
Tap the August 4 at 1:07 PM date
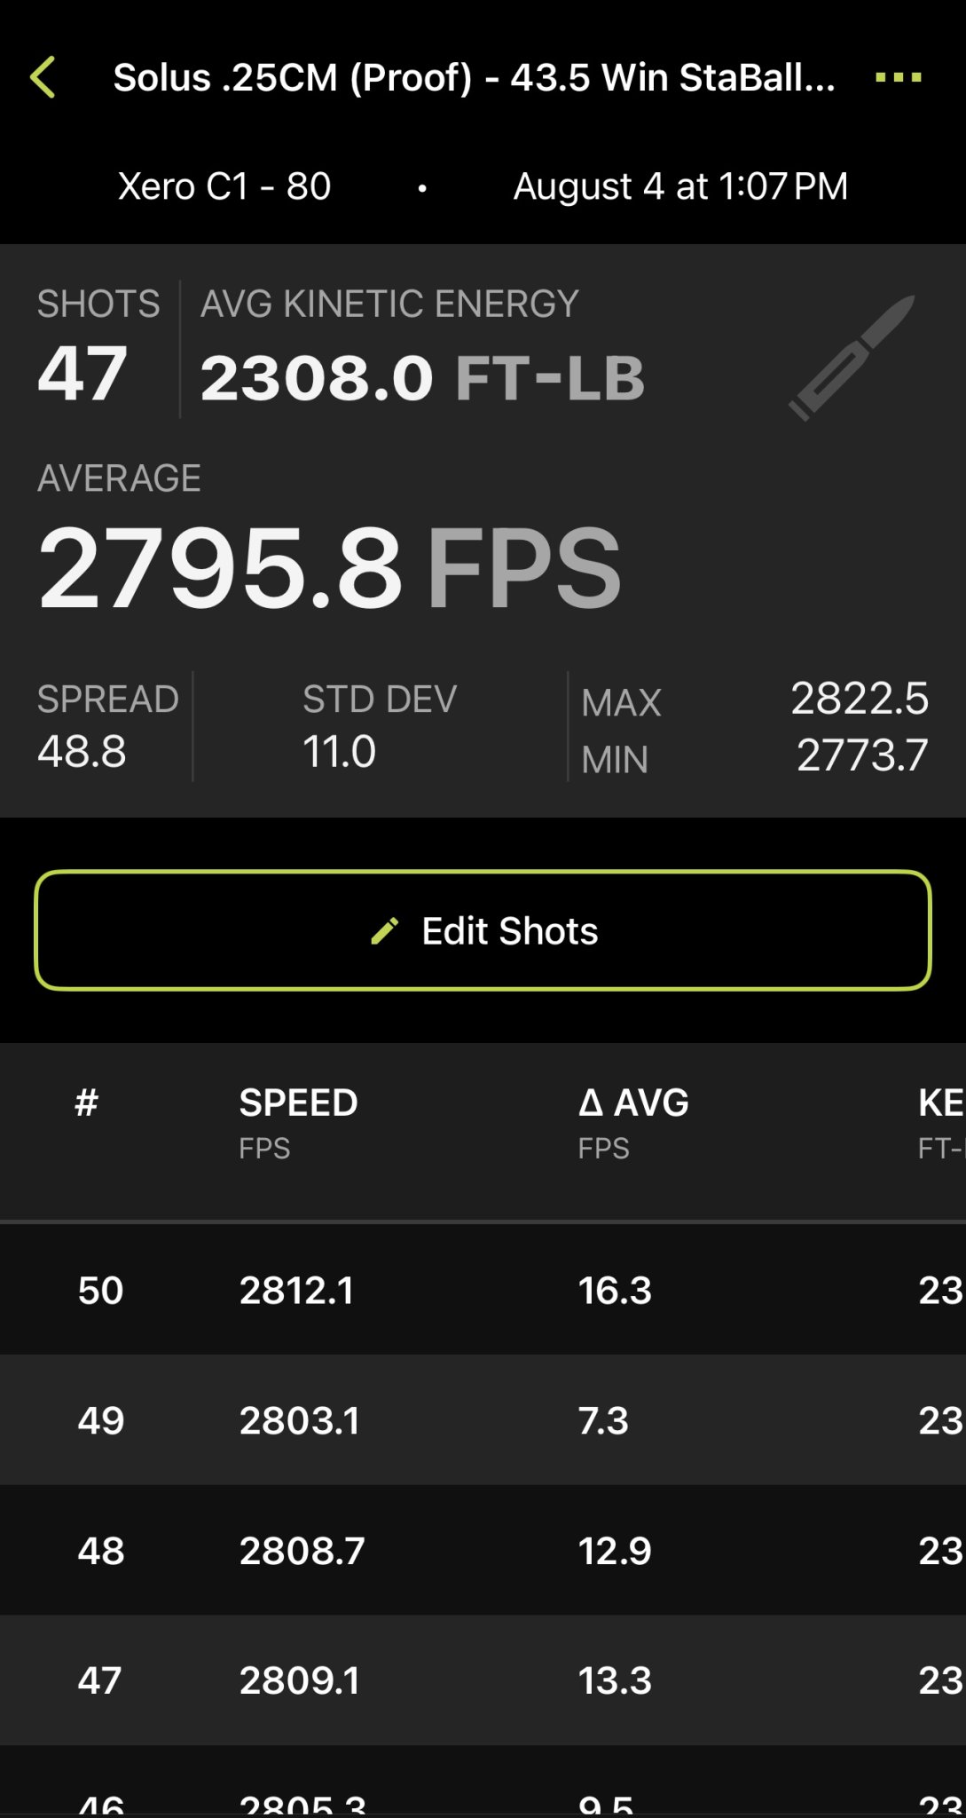pos(680,186)
